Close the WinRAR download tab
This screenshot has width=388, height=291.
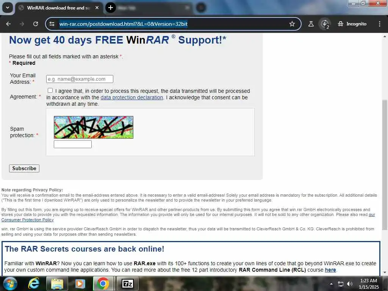coord(97,8)
